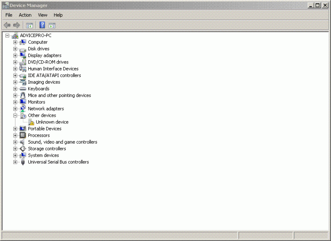Click the Monitors icon
The height and width of the screenshot is (241, 331).
23,102
